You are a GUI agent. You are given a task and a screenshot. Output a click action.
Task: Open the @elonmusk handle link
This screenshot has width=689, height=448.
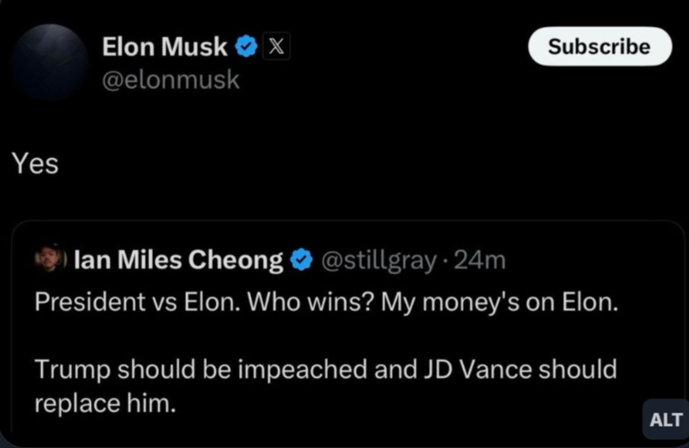(x=170, y=80)
